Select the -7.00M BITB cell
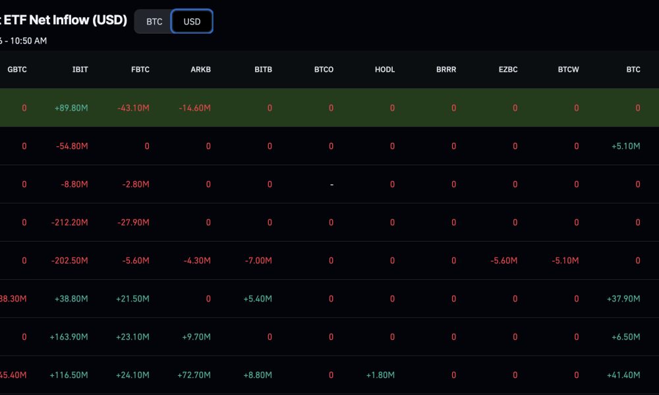 click(x=258, y=261)
